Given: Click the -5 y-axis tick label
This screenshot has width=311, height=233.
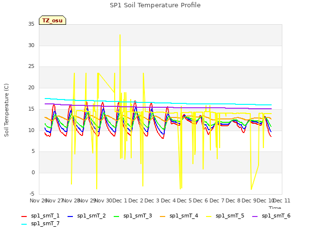Looking at the screenshot, I should [x=32, y=194].
